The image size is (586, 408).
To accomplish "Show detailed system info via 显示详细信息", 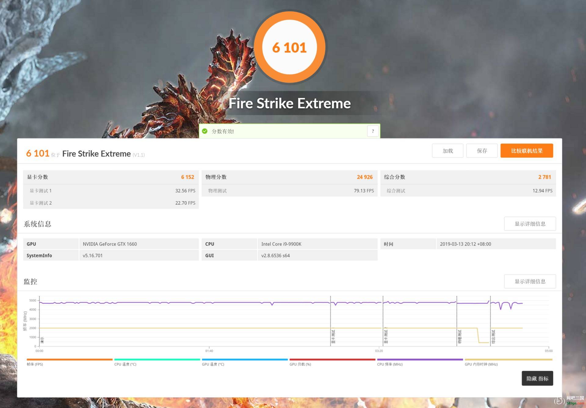I will pos(530,224).
